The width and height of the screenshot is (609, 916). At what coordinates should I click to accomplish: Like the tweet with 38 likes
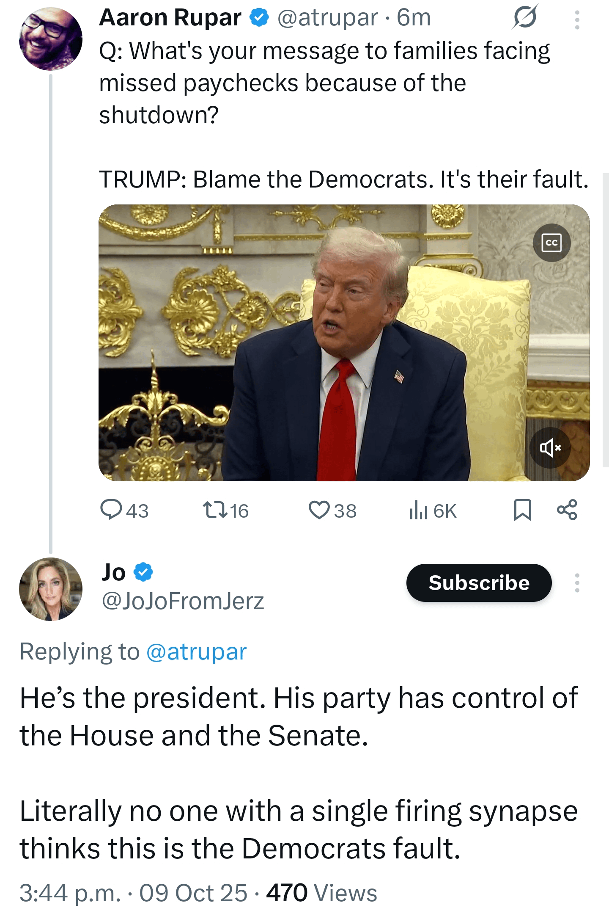(x=319, y=510)
